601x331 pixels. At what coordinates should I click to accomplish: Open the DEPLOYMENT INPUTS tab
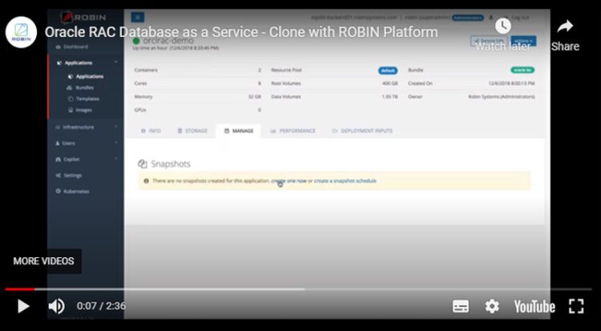click(362, 131)
